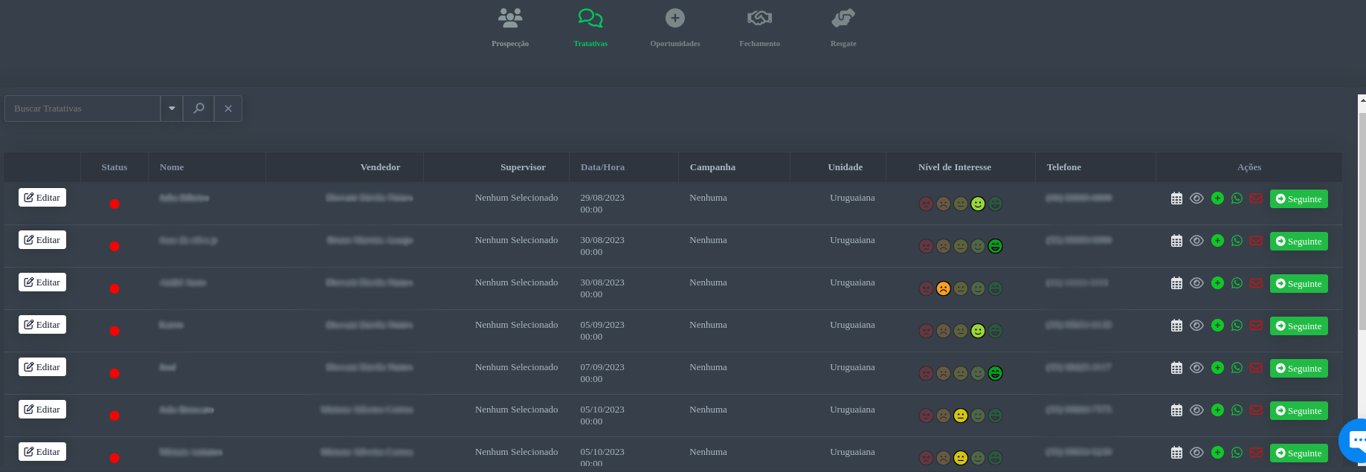Screen dimensions: 1366x472
Task: Open calendar icon in the 29/08/2023 row
Action: 1176,198
